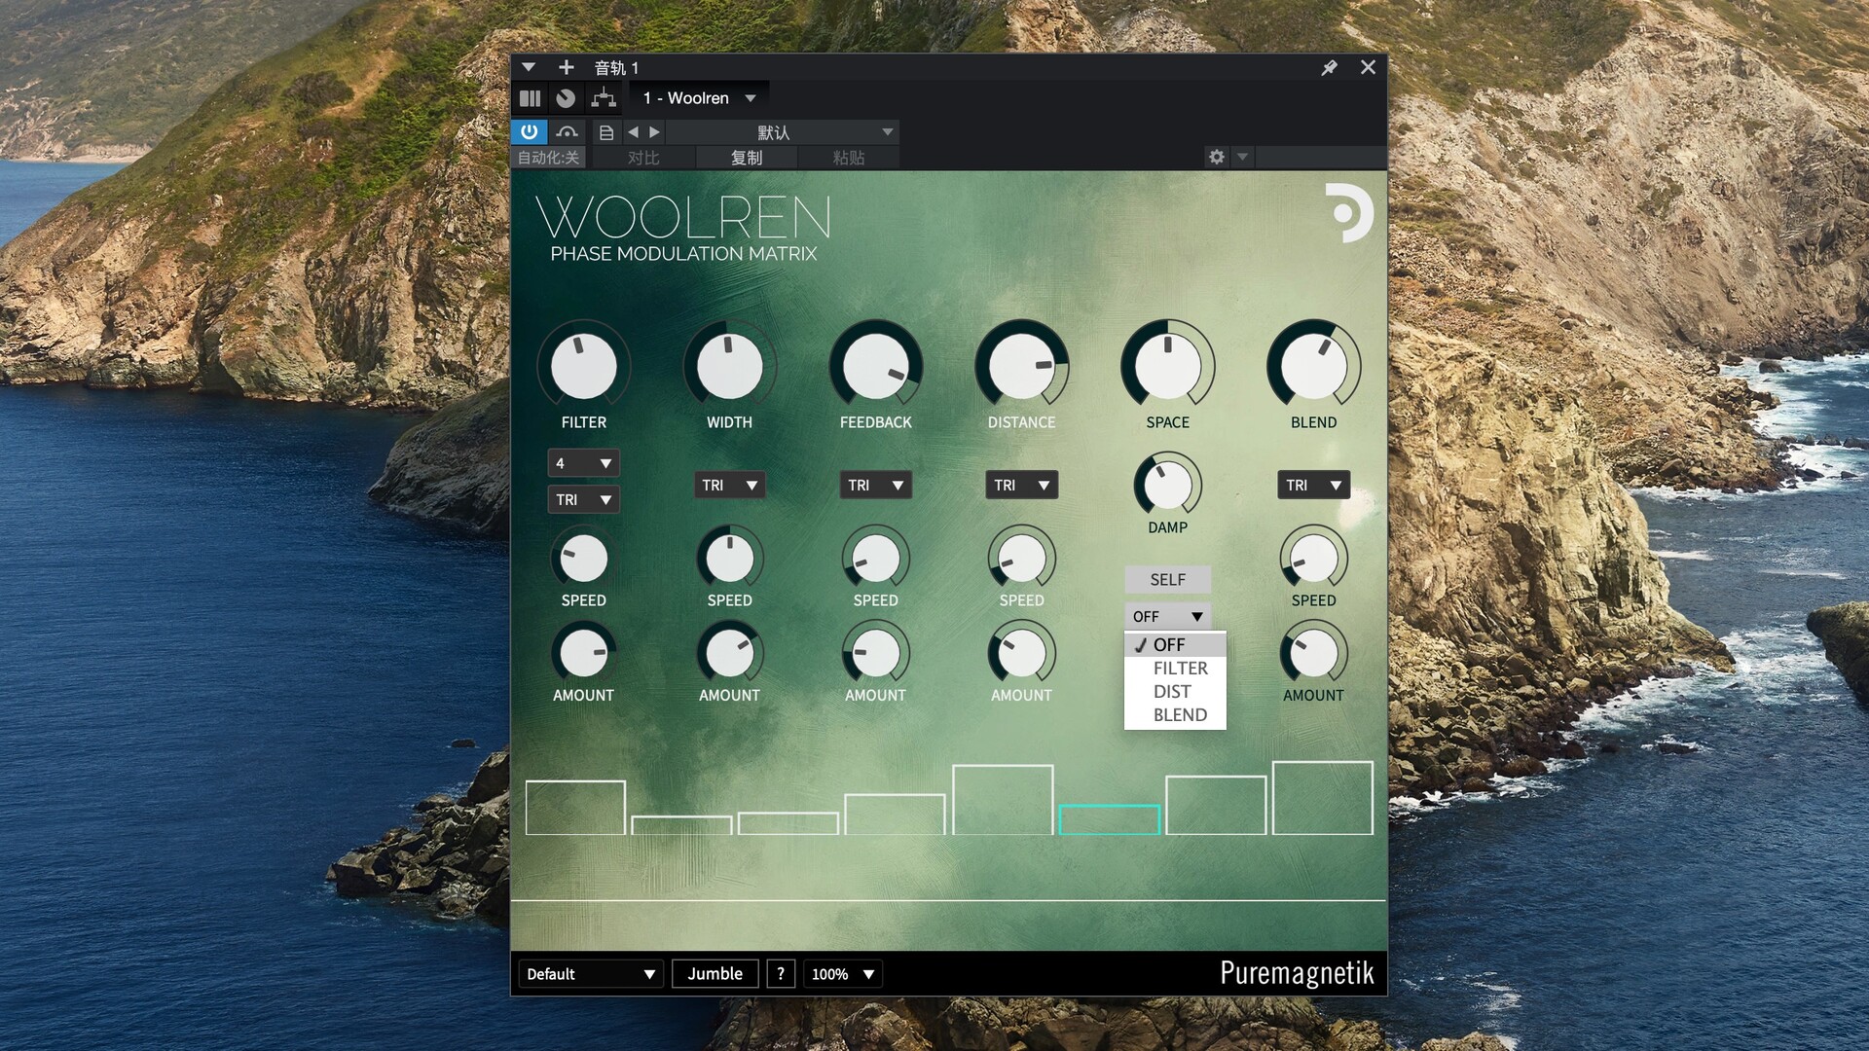The height and width of the screenshot is (1051, 1869).
Task: Click the BLEND main knob
Action: coord(1313,367)
